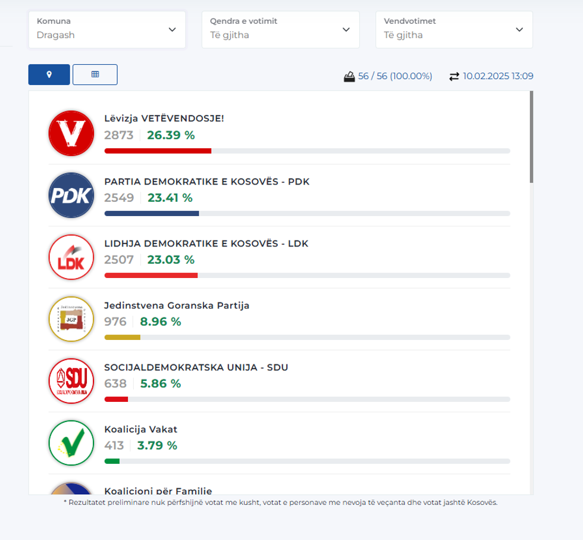This screenshot has width=583, height=540.
Task: Select the Lëvizja VETËVENDOSJE! party name
Action: click(x=164, y=118)
